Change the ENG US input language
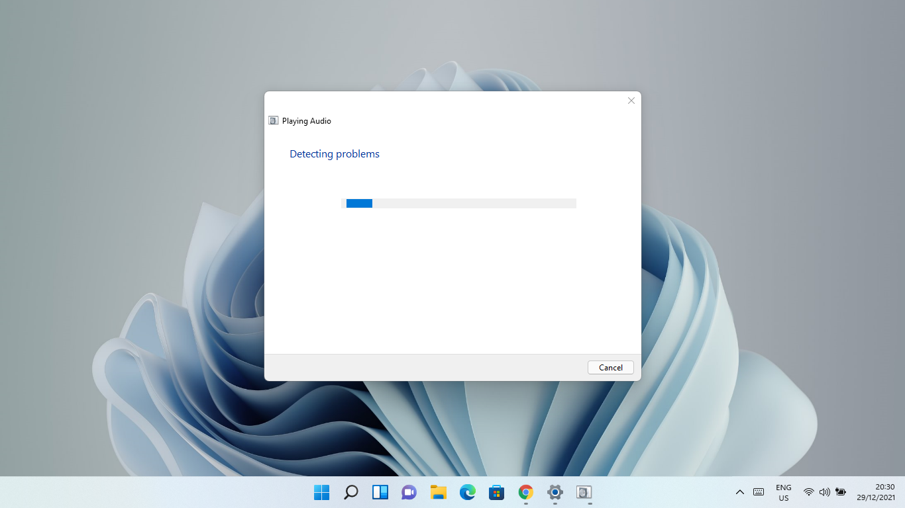Image resolution: width=905 pixels, height=508 pixels. pos(784,493)
